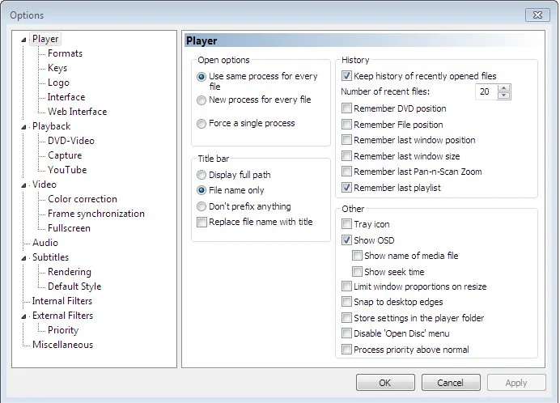Select Use same process for every file
Image resolution: width=560 pixels, height=403 pixels.
click(202, 77)
